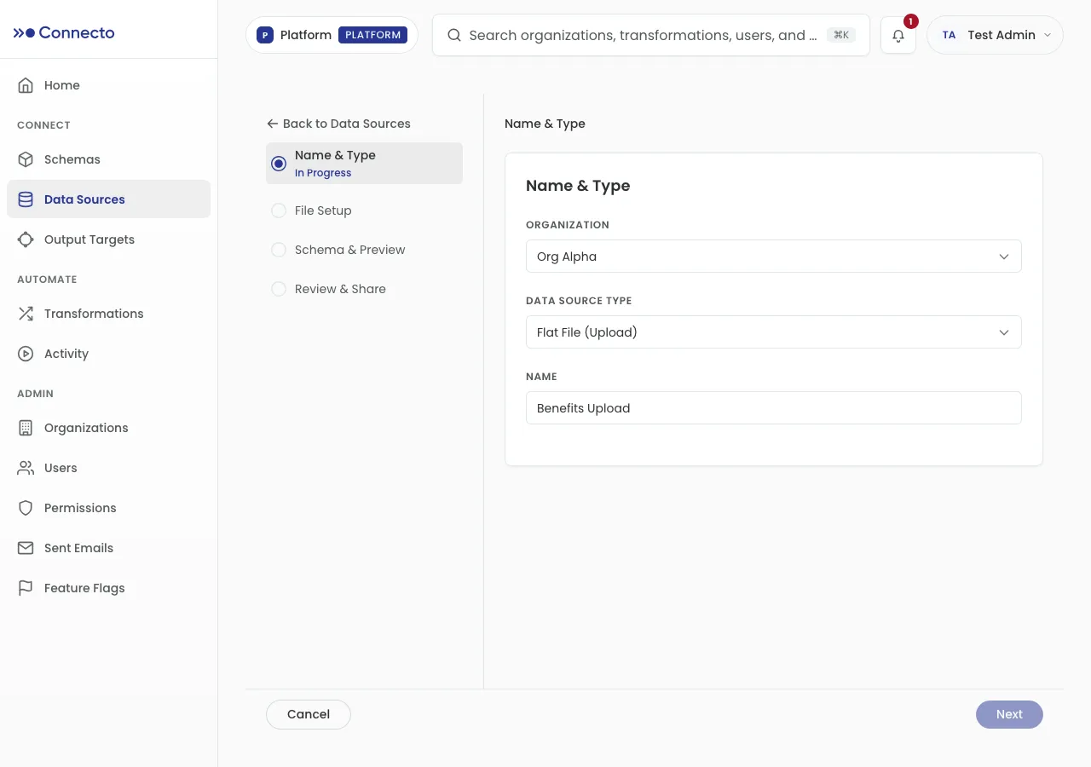This screenshot has width=1091, height=767.
Task: Open the Users admin page
Action: click(x=108, y=468)
